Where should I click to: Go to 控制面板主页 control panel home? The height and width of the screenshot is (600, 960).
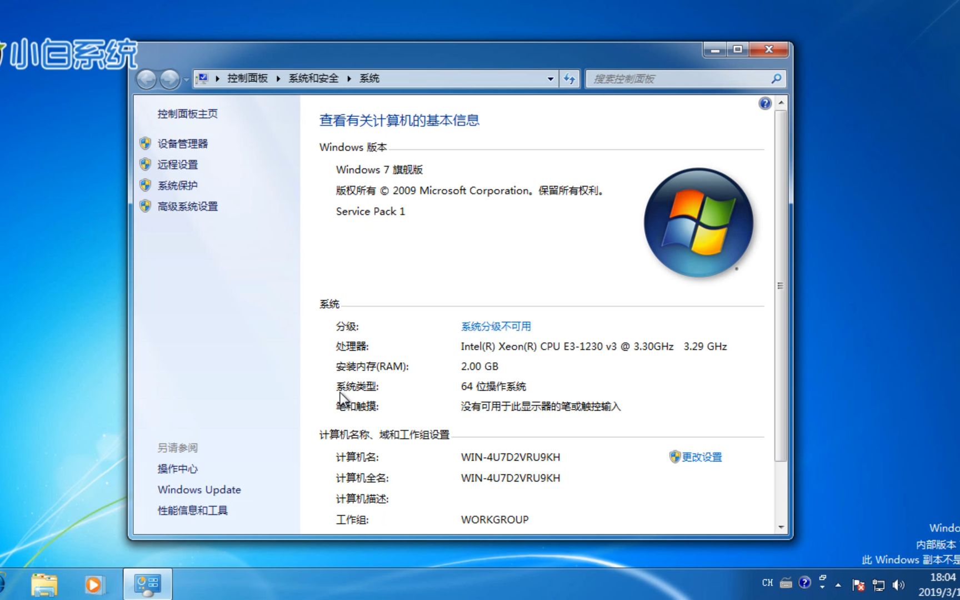(x=188, y=114)
